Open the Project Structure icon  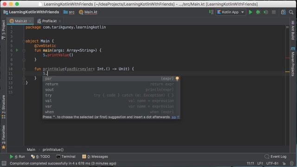(x=283, y=12)
